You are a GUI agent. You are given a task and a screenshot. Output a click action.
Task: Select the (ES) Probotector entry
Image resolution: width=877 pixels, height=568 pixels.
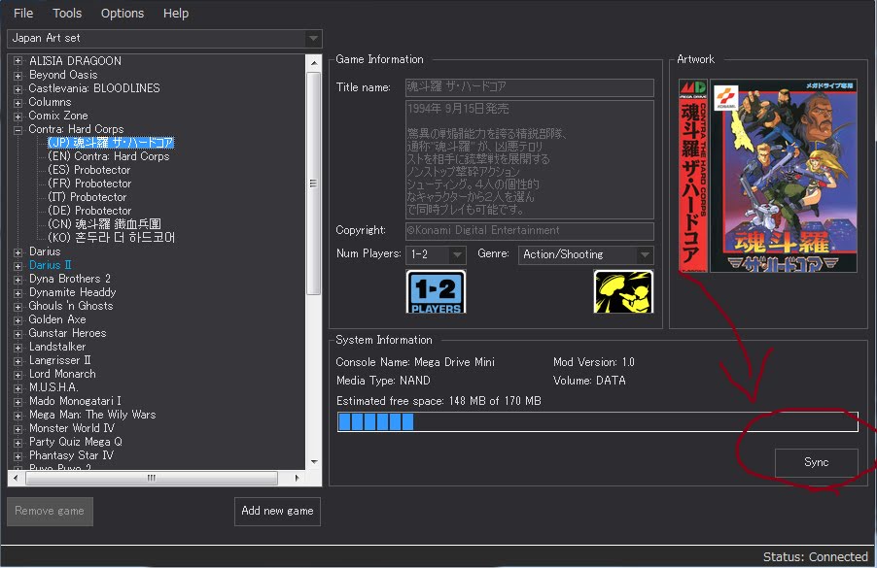click(88, 170)
